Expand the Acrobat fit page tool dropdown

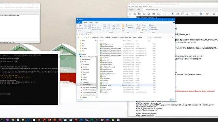(x=203, y=14)
